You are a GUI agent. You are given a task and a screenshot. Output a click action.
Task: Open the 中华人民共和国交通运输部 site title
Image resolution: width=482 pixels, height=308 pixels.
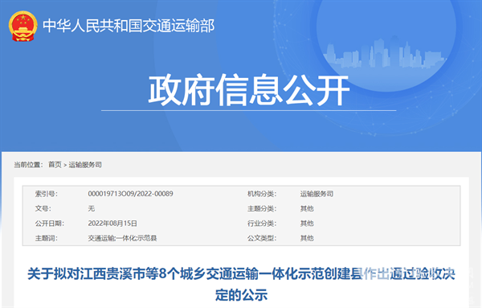[x=129, y=26]
